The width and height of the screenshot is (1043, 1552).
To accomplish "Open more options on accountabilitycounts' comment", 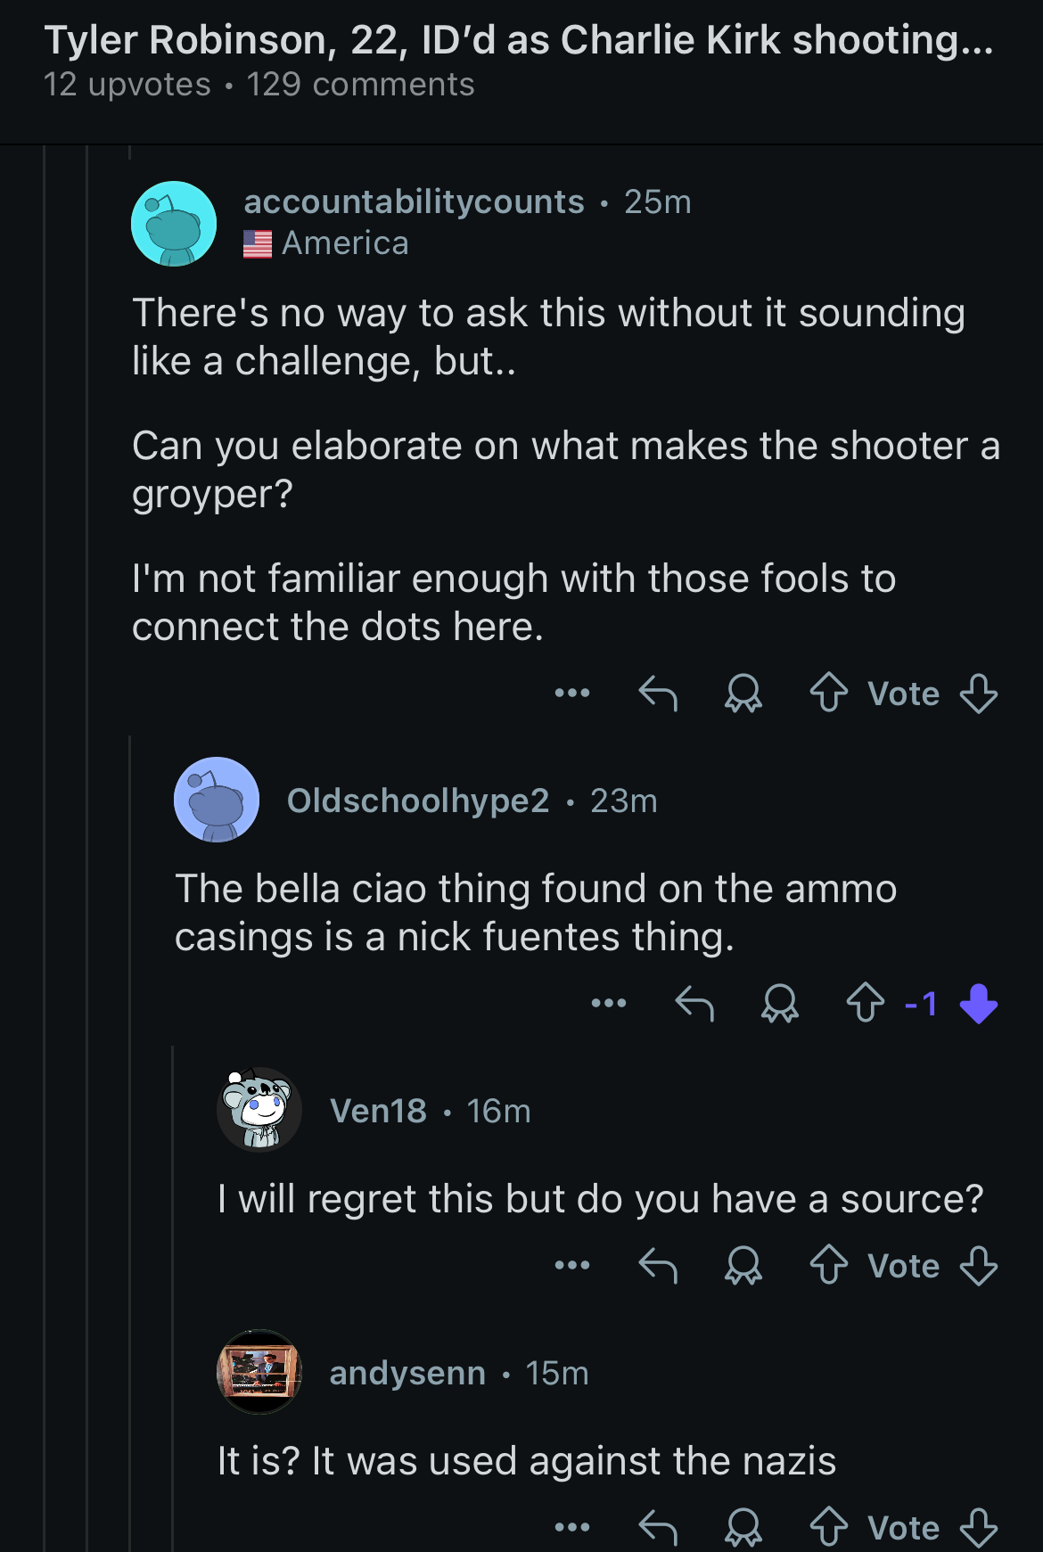I will click(x=572, y=693).
